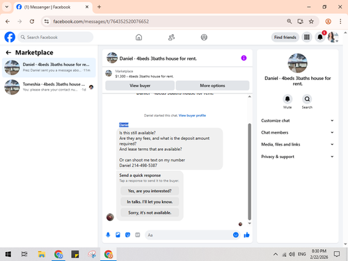Screen dimensions: 348x261
Task: Open the tab search dropdown in Chrome
Action: click(7, 7)
